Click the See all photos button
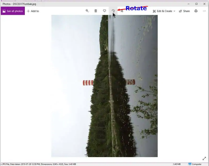 (13, 11)
